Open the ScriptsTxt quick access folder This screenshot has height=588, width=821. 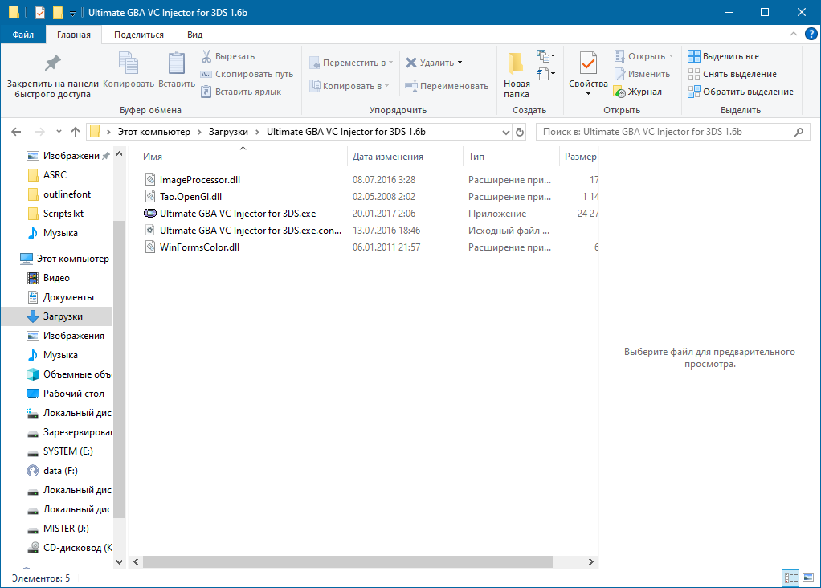pos(63,214)
